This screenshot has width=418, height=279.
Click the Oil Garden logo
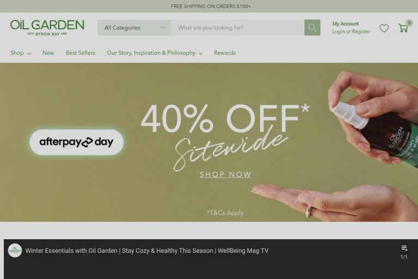tap(47, 27)
